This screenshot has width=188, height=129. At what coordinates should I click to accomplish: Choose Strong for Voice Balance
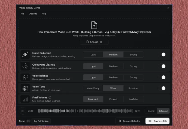pyautogui.click(x=134, y=77)
